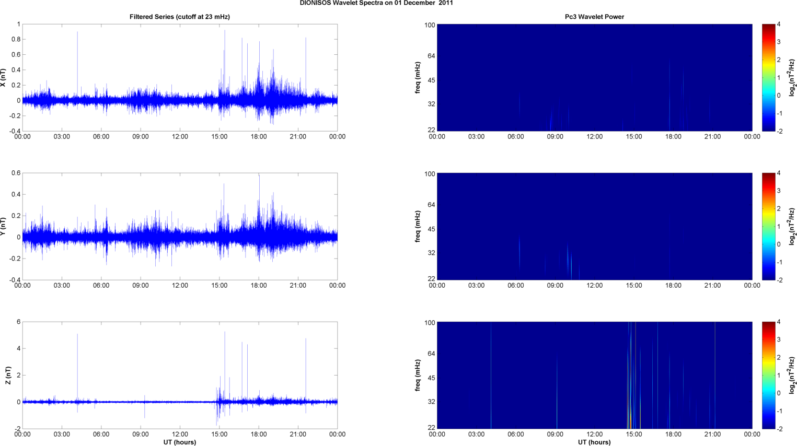Select the 'Pc3 Wavelet Power' heading
Viewport: 797px width, 446px height.
[x=594, y=17]
